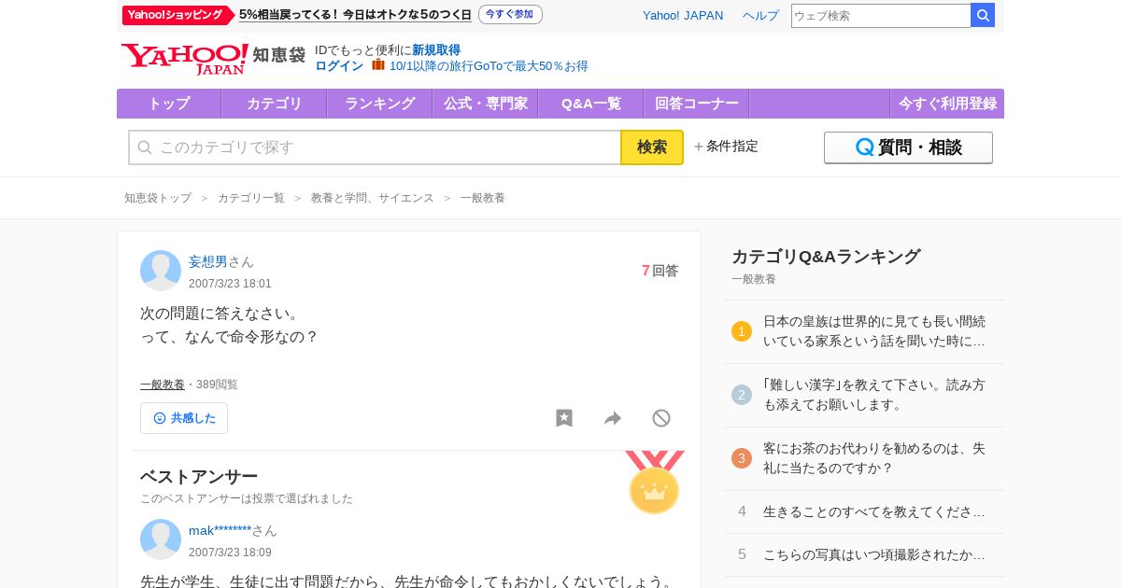Click the 共感した button
Viewport: 1121px width, 588px height.
[184, 418]
